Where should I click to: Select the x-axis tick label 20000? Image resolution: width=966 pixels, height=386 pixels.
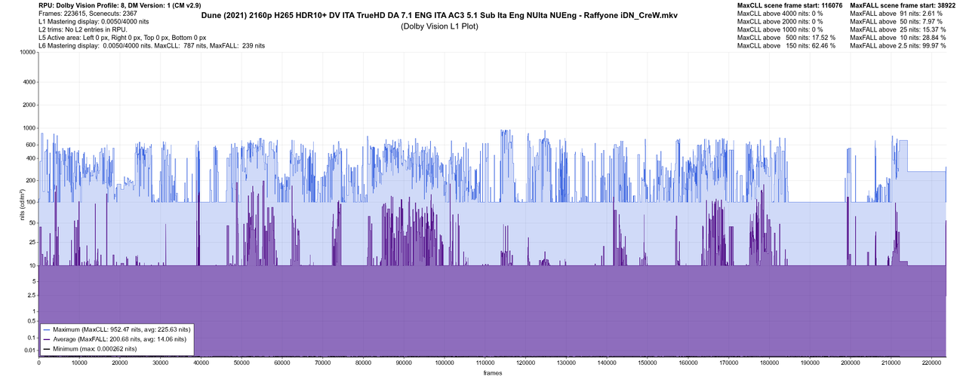click(120, 363)
